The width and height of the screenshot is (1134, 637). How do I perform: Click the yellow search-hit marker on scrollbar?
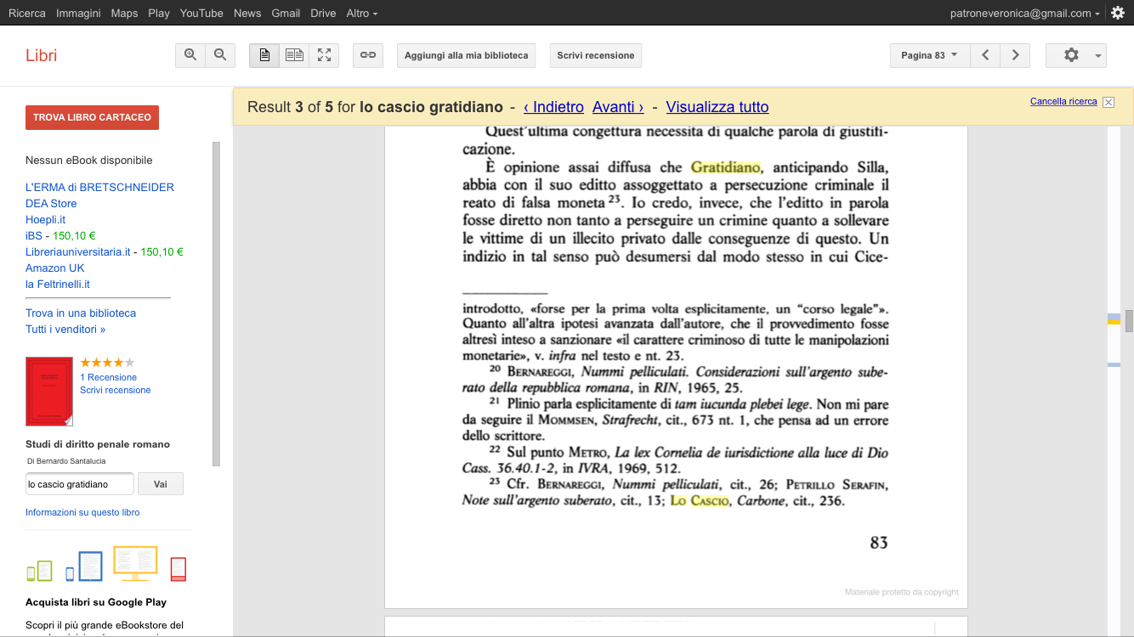point(1114,322)
